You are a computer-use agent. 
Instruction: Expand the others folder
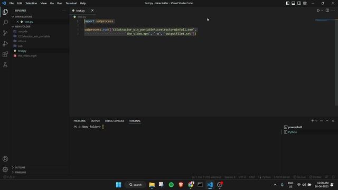point(22,41)
